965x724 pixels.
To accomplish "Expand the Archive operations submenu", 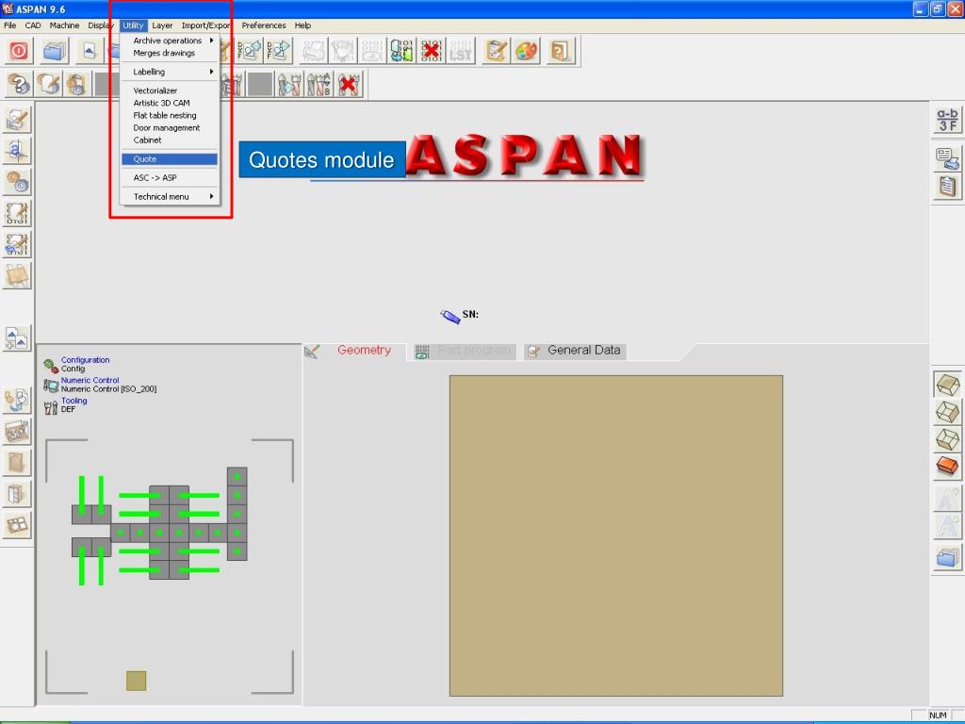I will coord(170,40).
